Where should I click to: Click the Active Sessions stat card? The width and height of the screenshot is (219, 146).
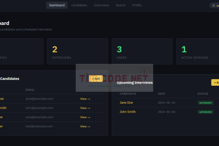pyautogui.click(x=197, y=51)
